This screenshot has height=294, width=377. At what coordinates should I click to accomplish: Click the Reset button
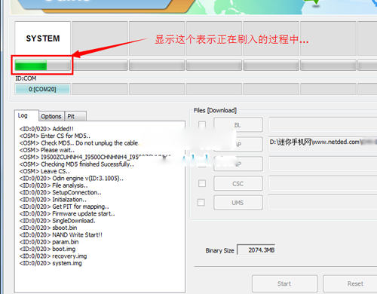[x=350, y=283]
